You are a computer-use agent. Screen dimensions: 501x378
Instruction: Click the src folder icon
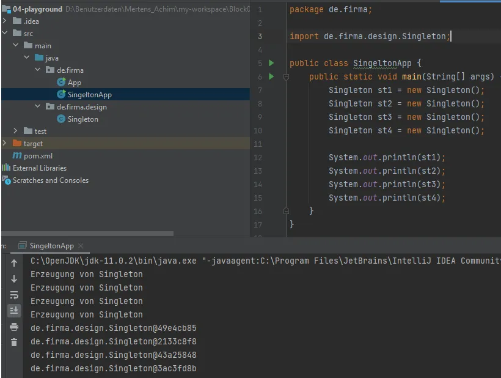(17, 33)
